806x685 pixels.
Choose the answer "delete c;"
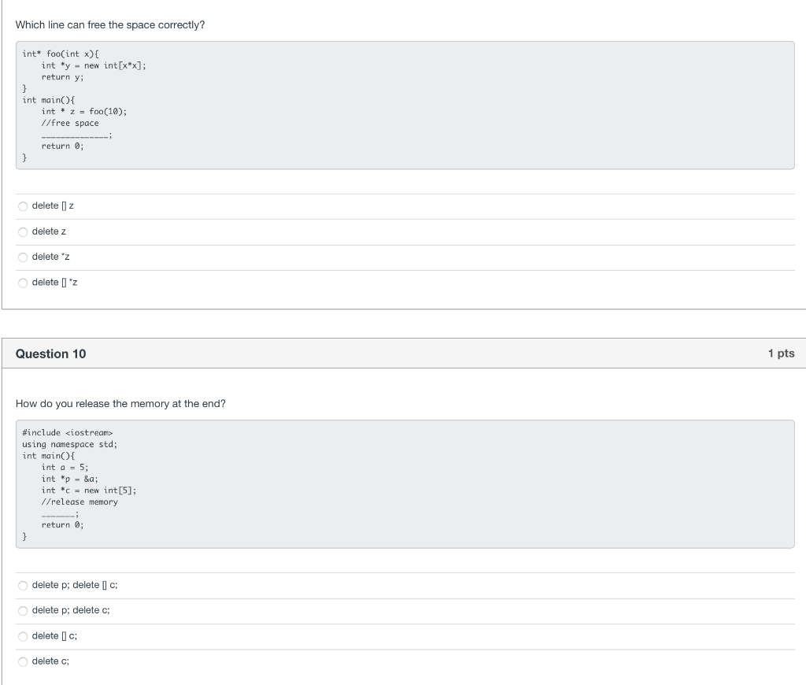[23, 661]
